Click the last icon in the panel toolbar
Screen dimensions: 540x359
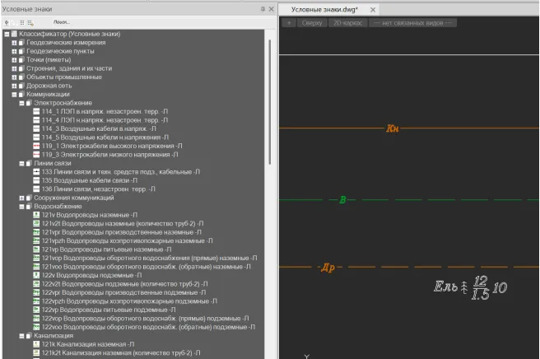(x=30, y=22)
